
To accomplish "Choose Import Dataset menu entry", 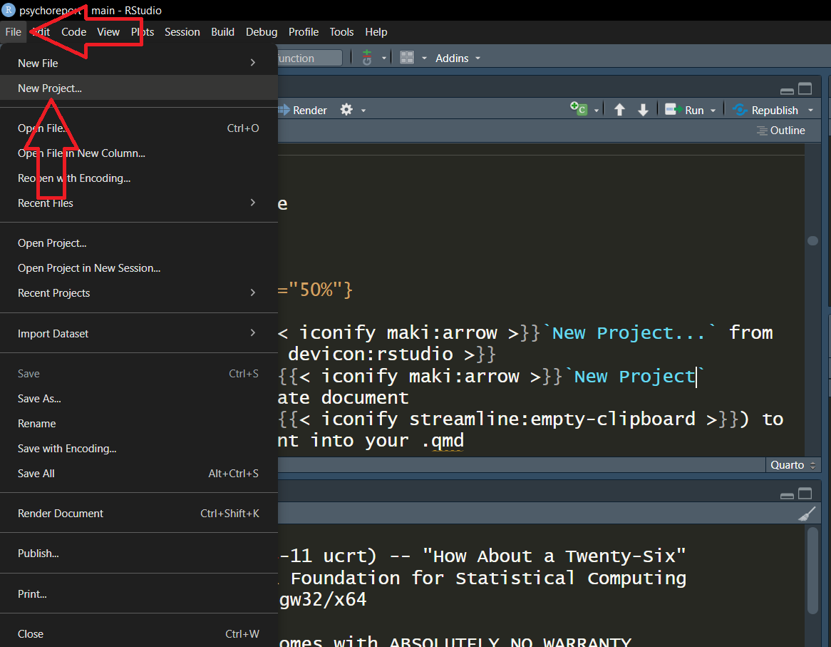I will pyautogui.click(x=53, y=333).
